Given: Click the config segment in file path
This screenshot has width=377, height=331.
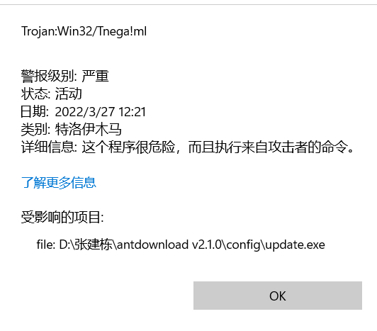Looking at the screenshot, I should (x=243, y=245).
